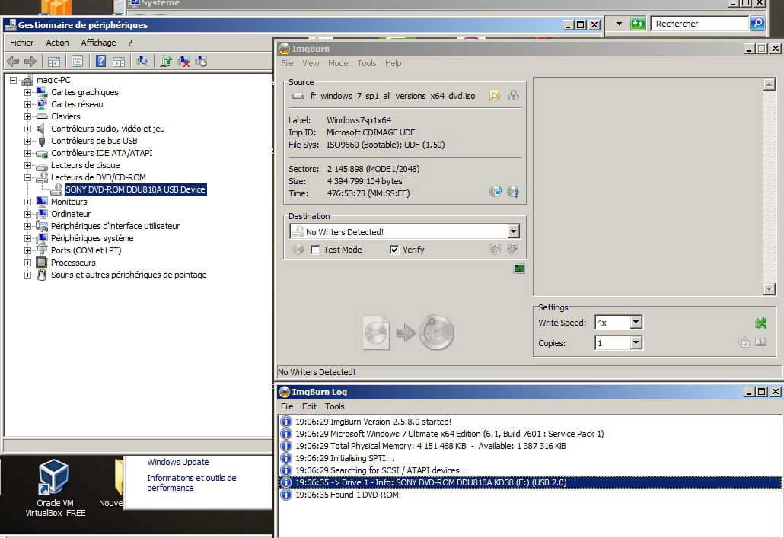Screen dimensions: 784x538
Task: Open the Windows Update link
Action: pyautogui.click(x=178, y=462)
